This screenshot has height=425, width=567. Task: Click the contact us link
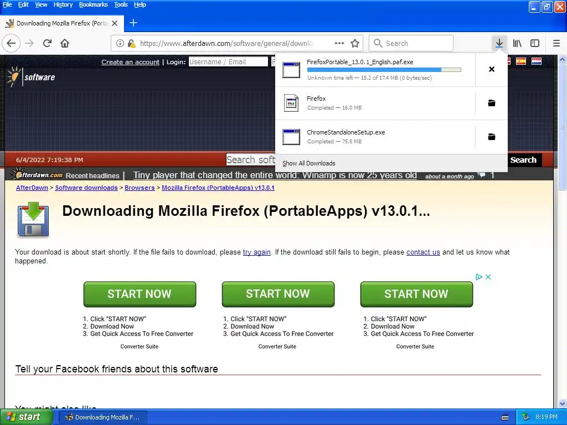click(423, 252)
